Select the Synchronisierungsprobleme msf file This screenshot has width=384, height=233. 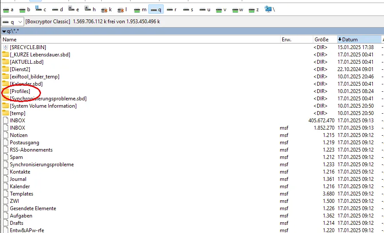click(x=42, y=165)
